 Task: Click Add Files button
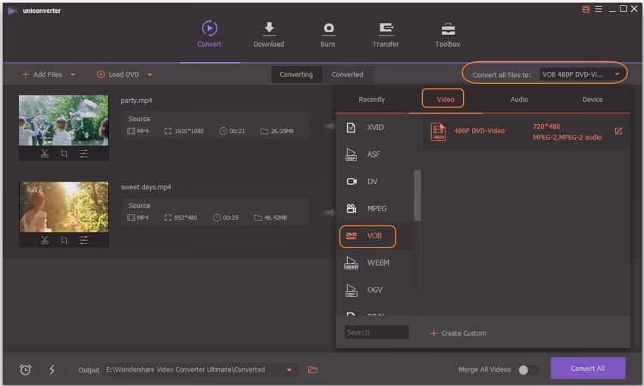(x=42, y=75)
